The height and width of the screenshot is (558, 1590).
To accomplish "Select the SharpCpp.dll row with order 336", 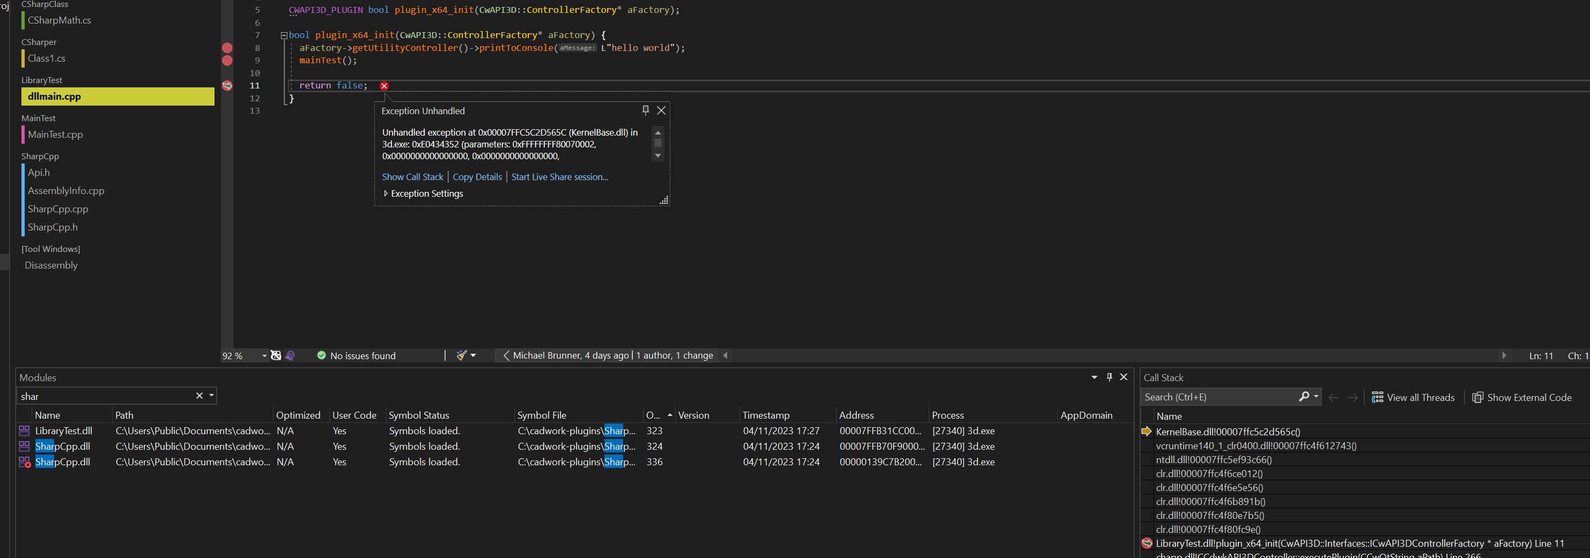I will pos(574,462).
